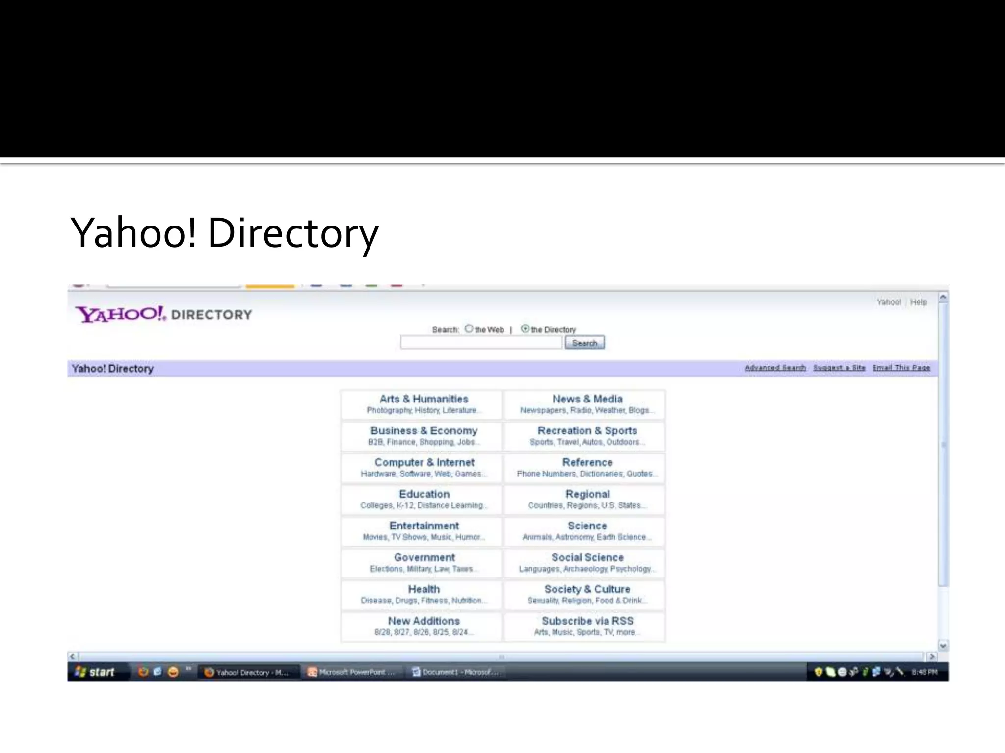Open the Computer & Internet category
Screen dimensions: 1005x753
pos(424,462)
